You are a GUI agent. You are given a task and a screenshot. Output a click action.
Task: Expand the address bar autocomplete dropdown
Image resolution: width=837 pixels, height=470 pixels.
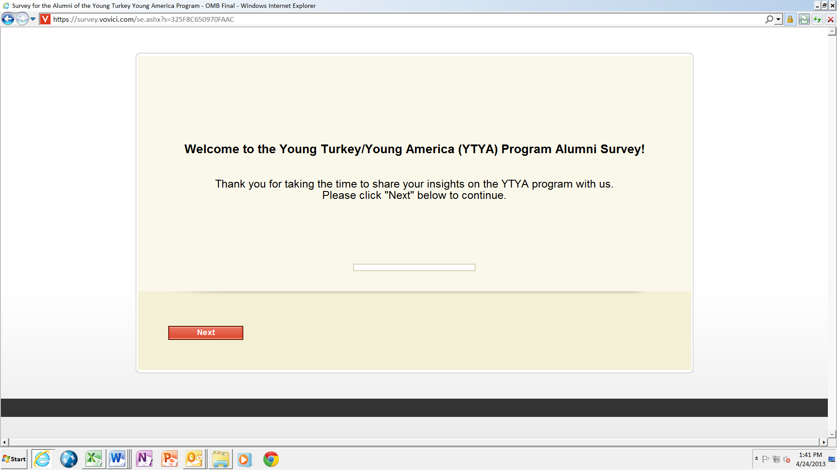tap(778, 19)
